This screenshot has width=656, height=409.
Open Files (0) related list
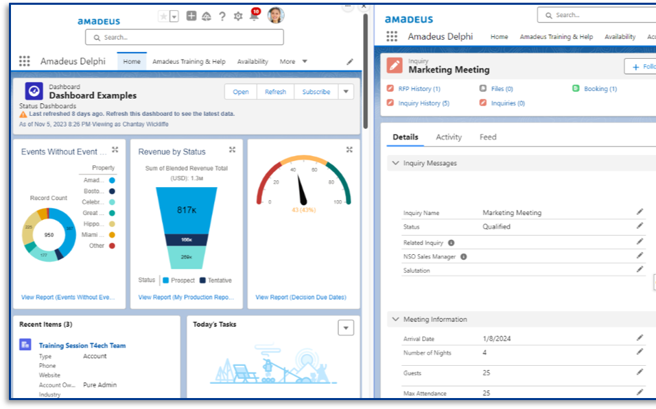point(502,89)
